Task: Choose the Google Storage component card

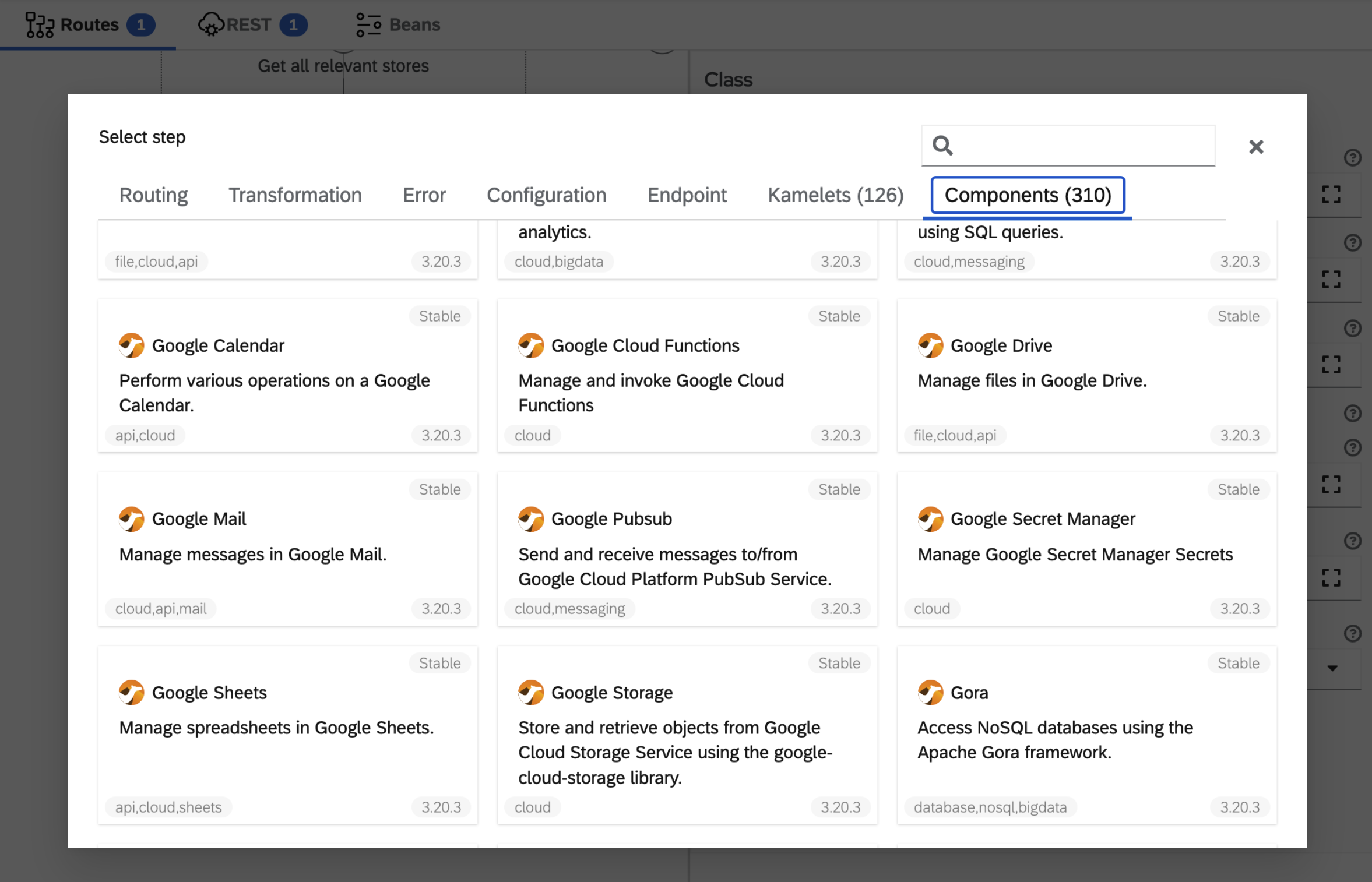Action: (x=687, y=735)
